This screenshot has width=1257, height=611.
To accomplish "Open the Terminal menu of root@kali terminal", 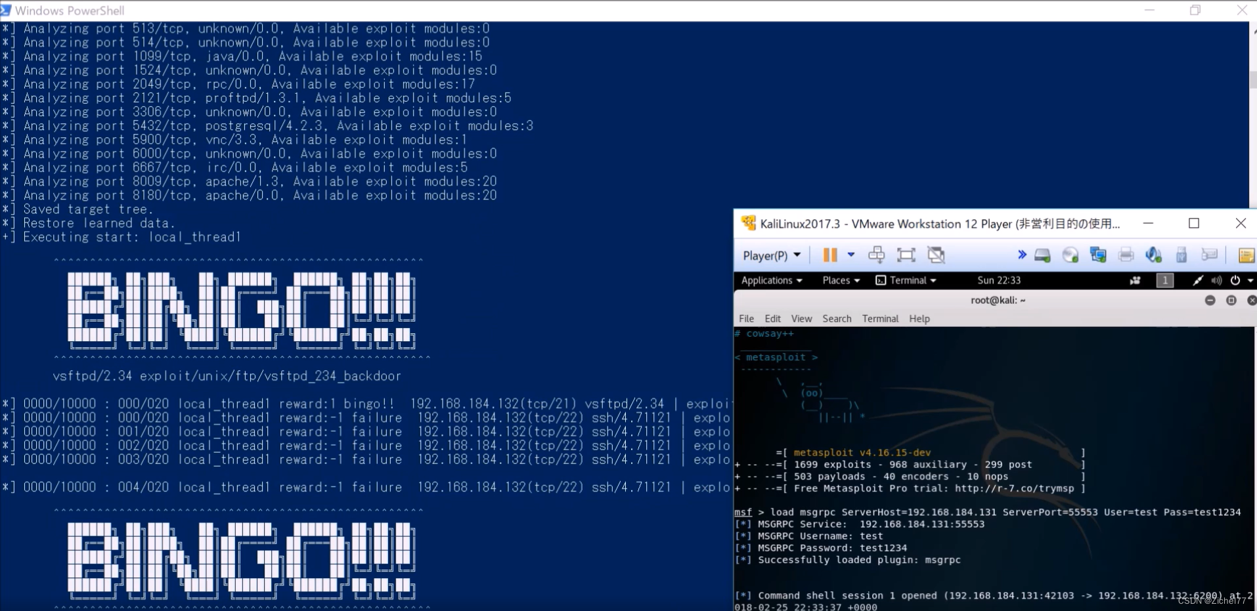I will point(880,318).
